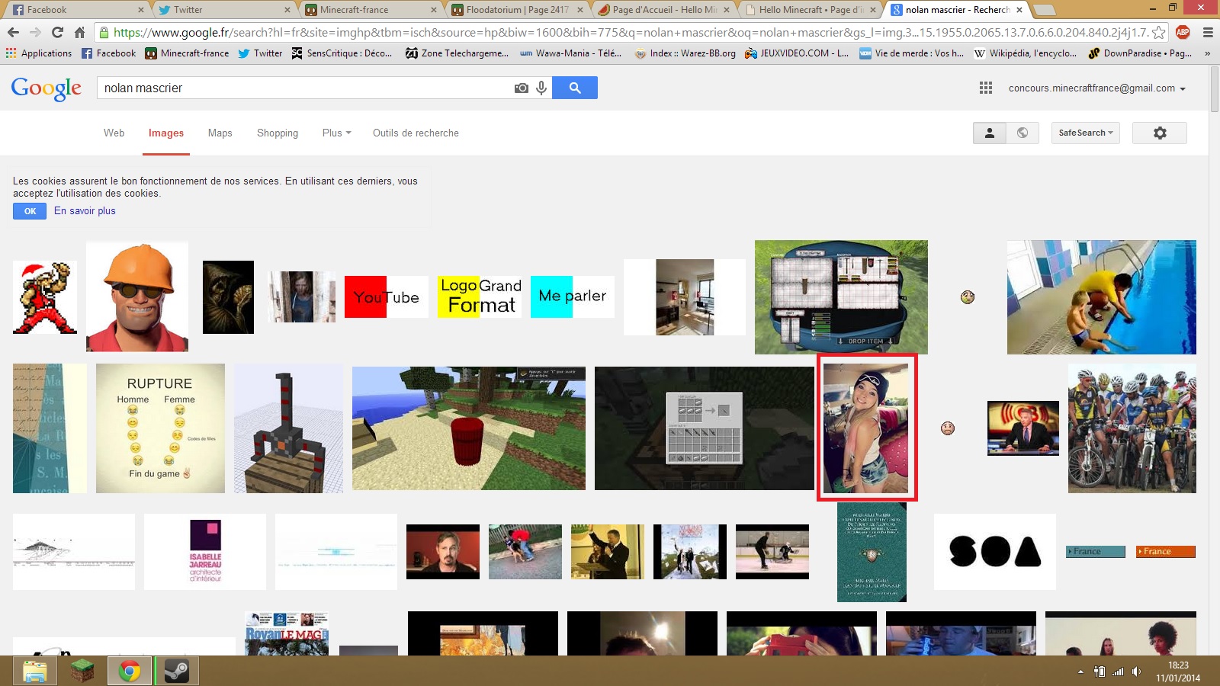
Task: Click the search by image camera icon
Action: click(x=521, y=88)
